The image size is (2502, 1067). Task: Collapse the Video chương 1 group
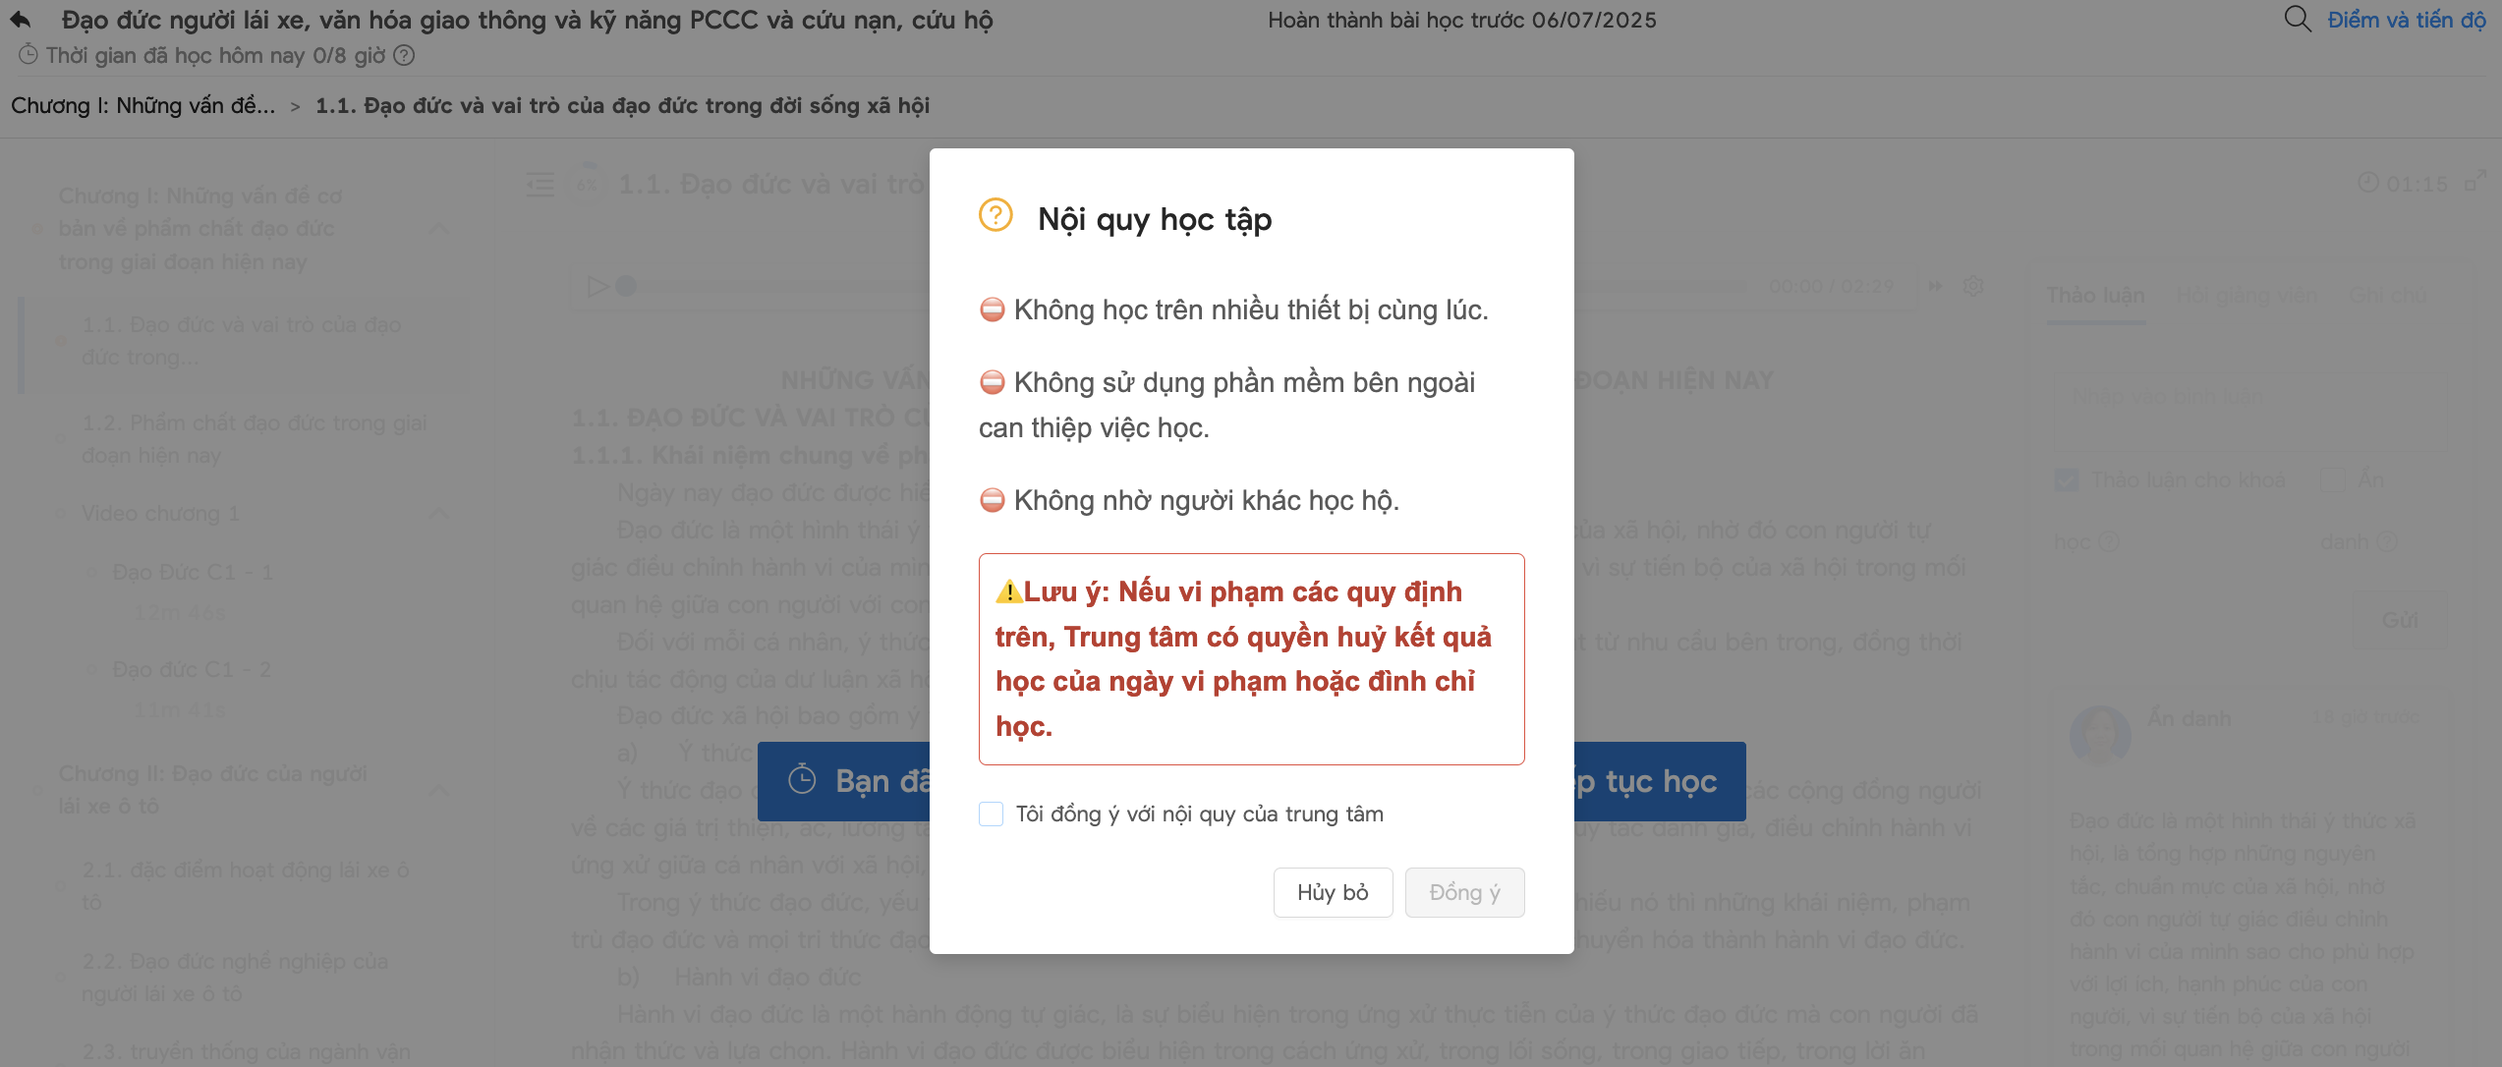(x=439, y=514)
